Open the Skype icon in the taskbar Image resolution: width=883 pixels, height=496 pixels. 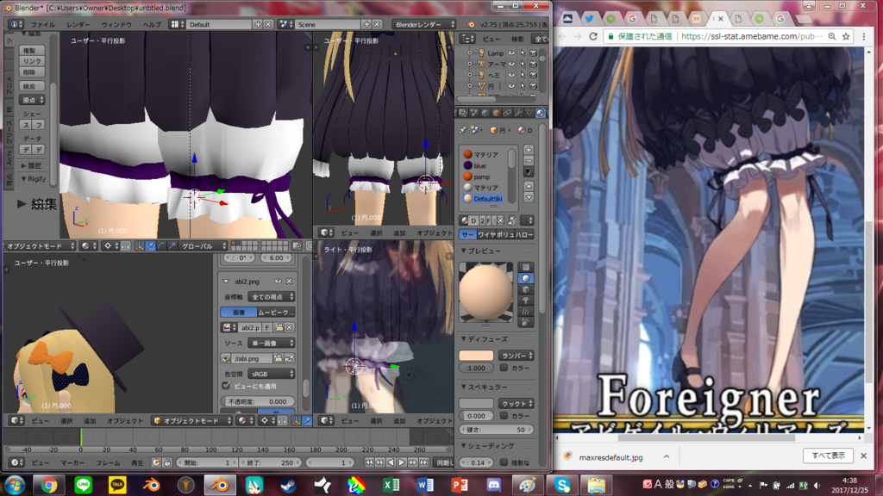click(562, 485)
